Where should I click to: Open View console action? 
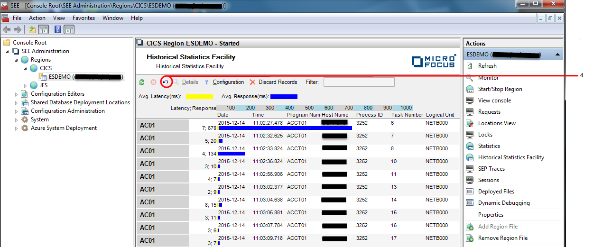pyautogui.click(x=494, y=101)
